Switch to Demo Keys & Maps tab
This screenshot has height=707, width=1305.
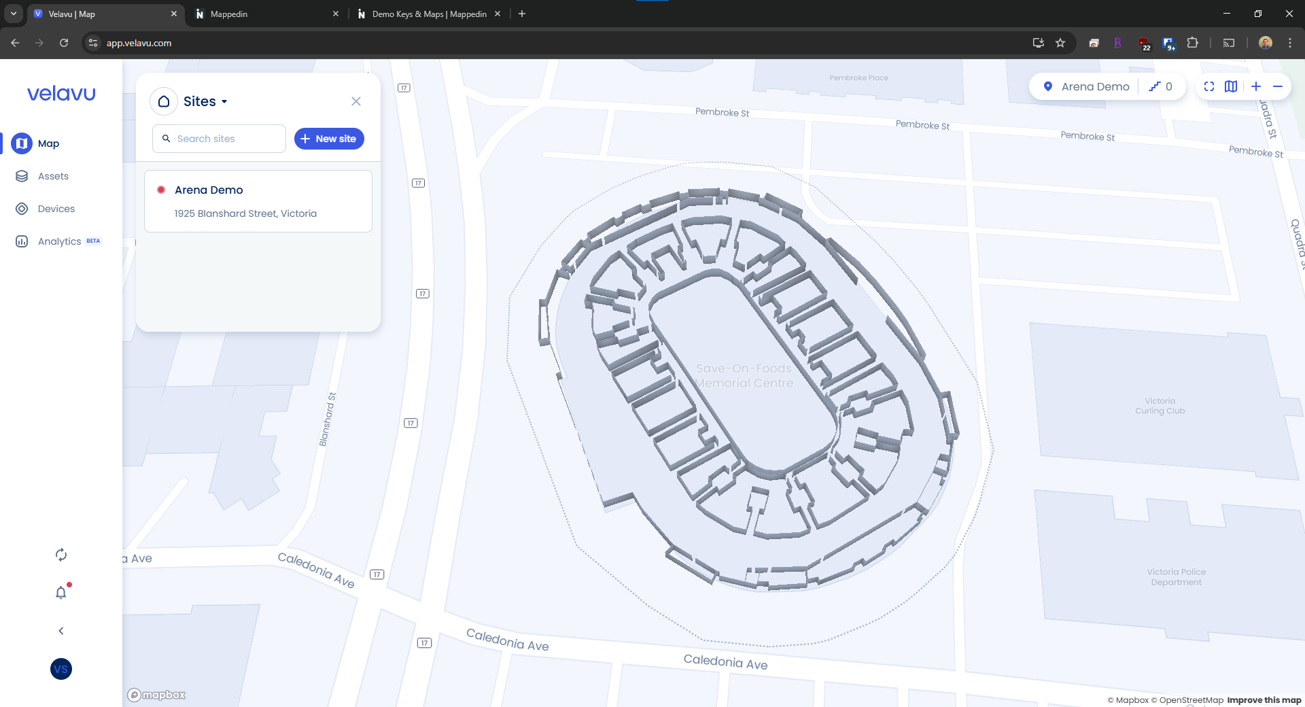[x=428, y=14]
